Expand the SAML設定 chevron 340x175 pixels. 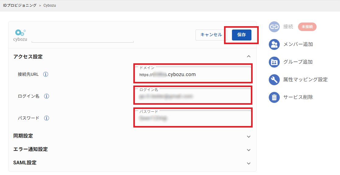point(249,163)
